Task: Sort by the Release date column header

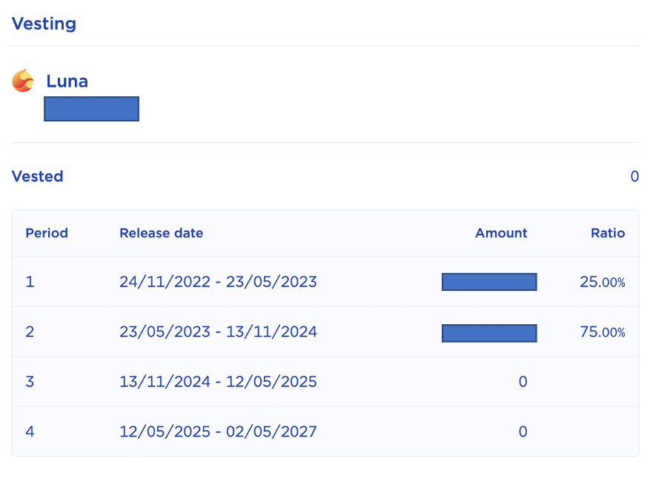Action: point(161,233)
